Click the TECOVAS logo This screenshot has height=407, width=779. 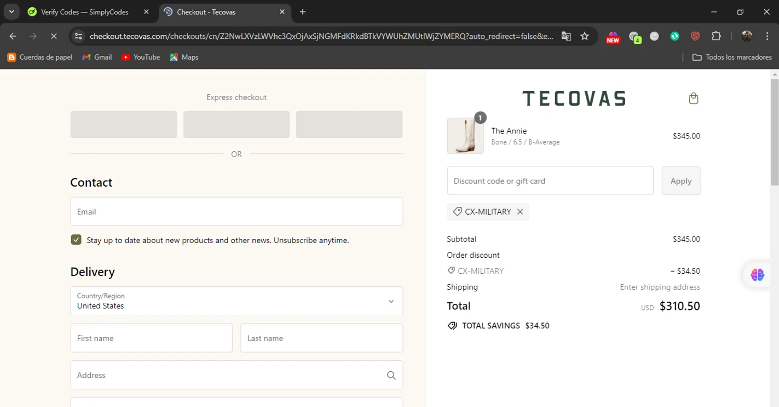pyautogui.click(x=573, y=99)
